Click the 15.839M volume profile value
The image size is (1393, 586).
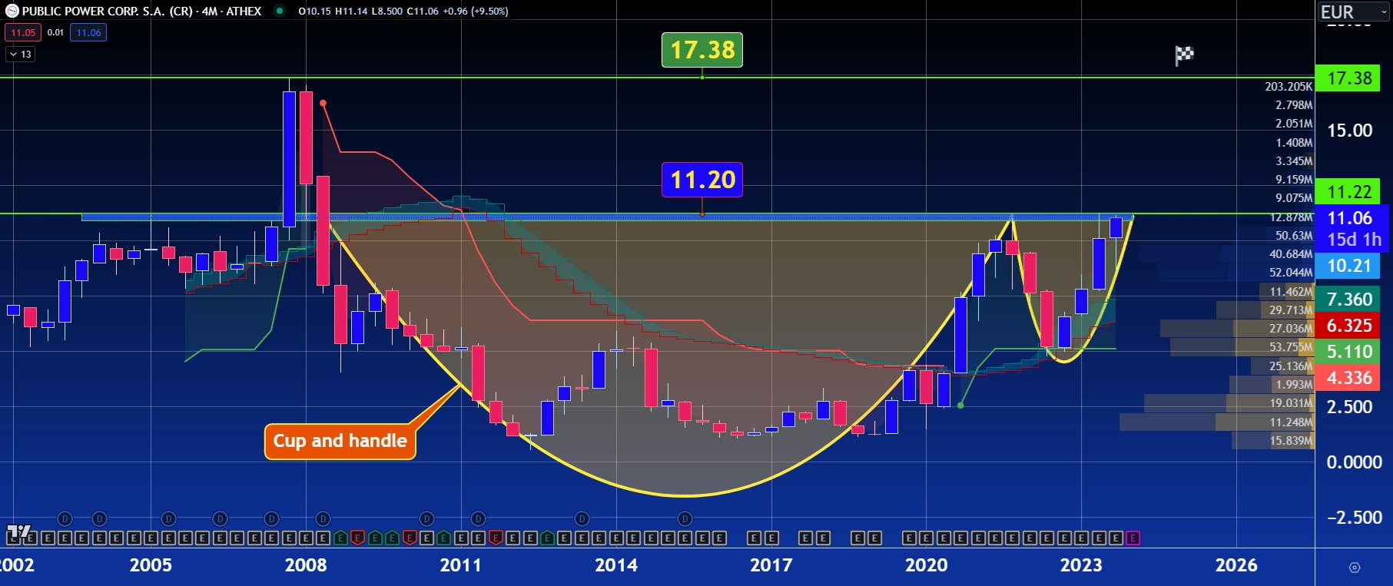(x=1291, y=441)
